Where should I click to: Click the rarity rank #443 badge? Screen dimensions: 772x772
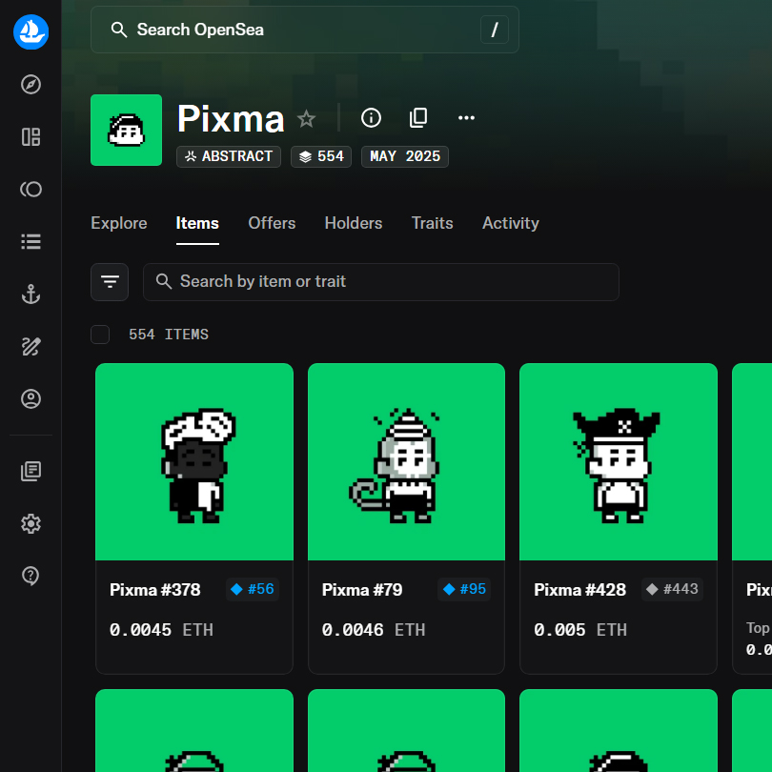coord(673,589)
